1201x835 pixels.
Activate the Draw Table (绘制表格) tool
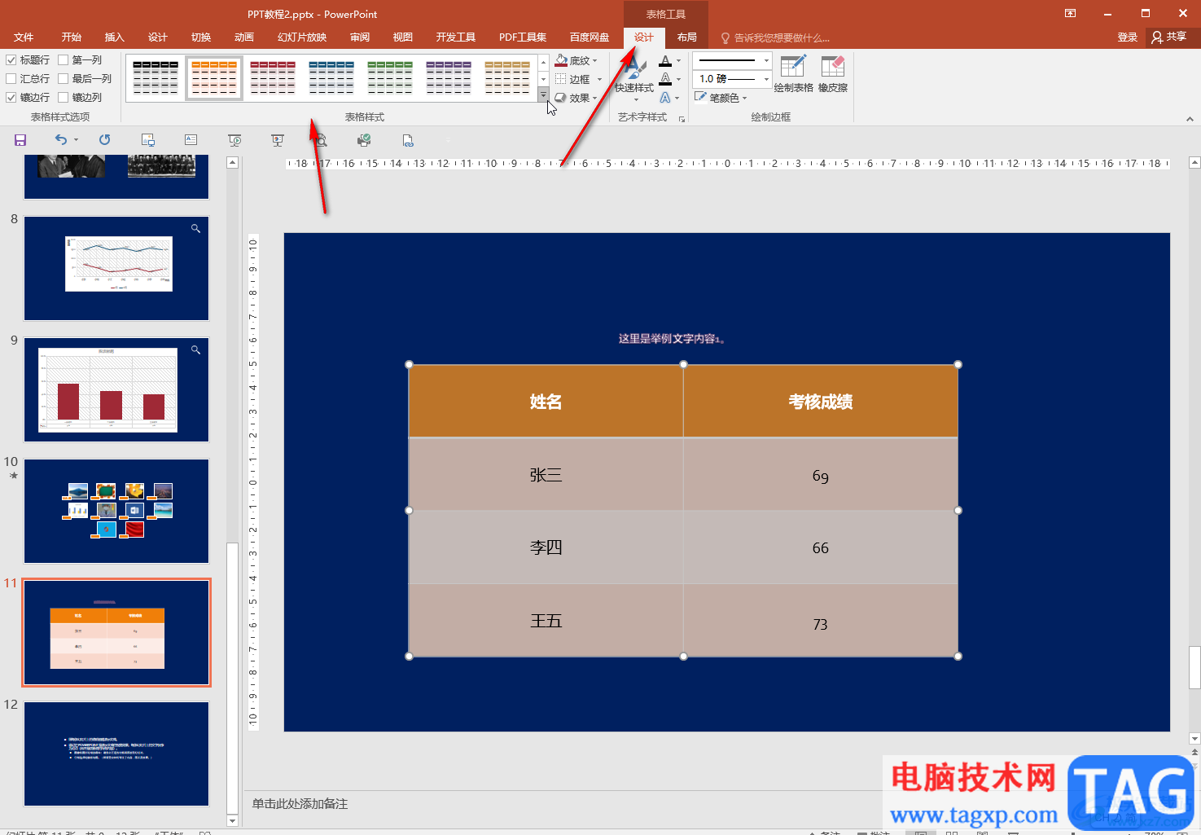point(793,74)
